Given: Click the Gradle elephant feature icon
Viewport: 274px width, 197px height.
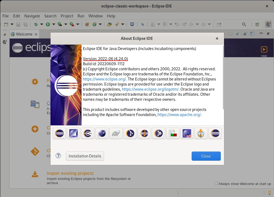Looking at the screenshot, I should tap(116, 133).
